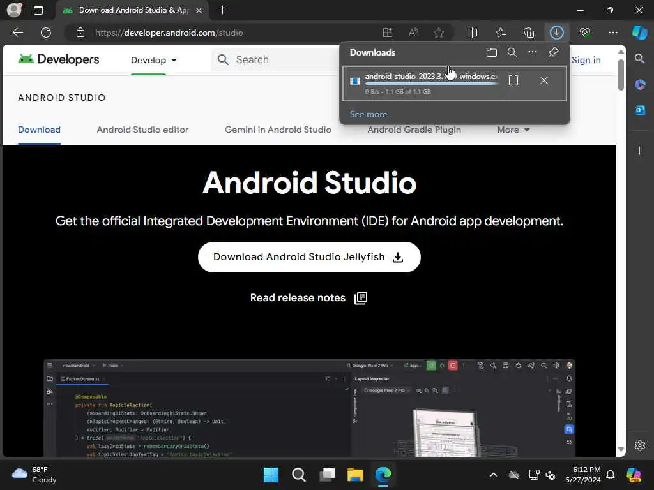Click the site information lock icon
Screen dimensions: 654x490
click(x=80, y=33)
